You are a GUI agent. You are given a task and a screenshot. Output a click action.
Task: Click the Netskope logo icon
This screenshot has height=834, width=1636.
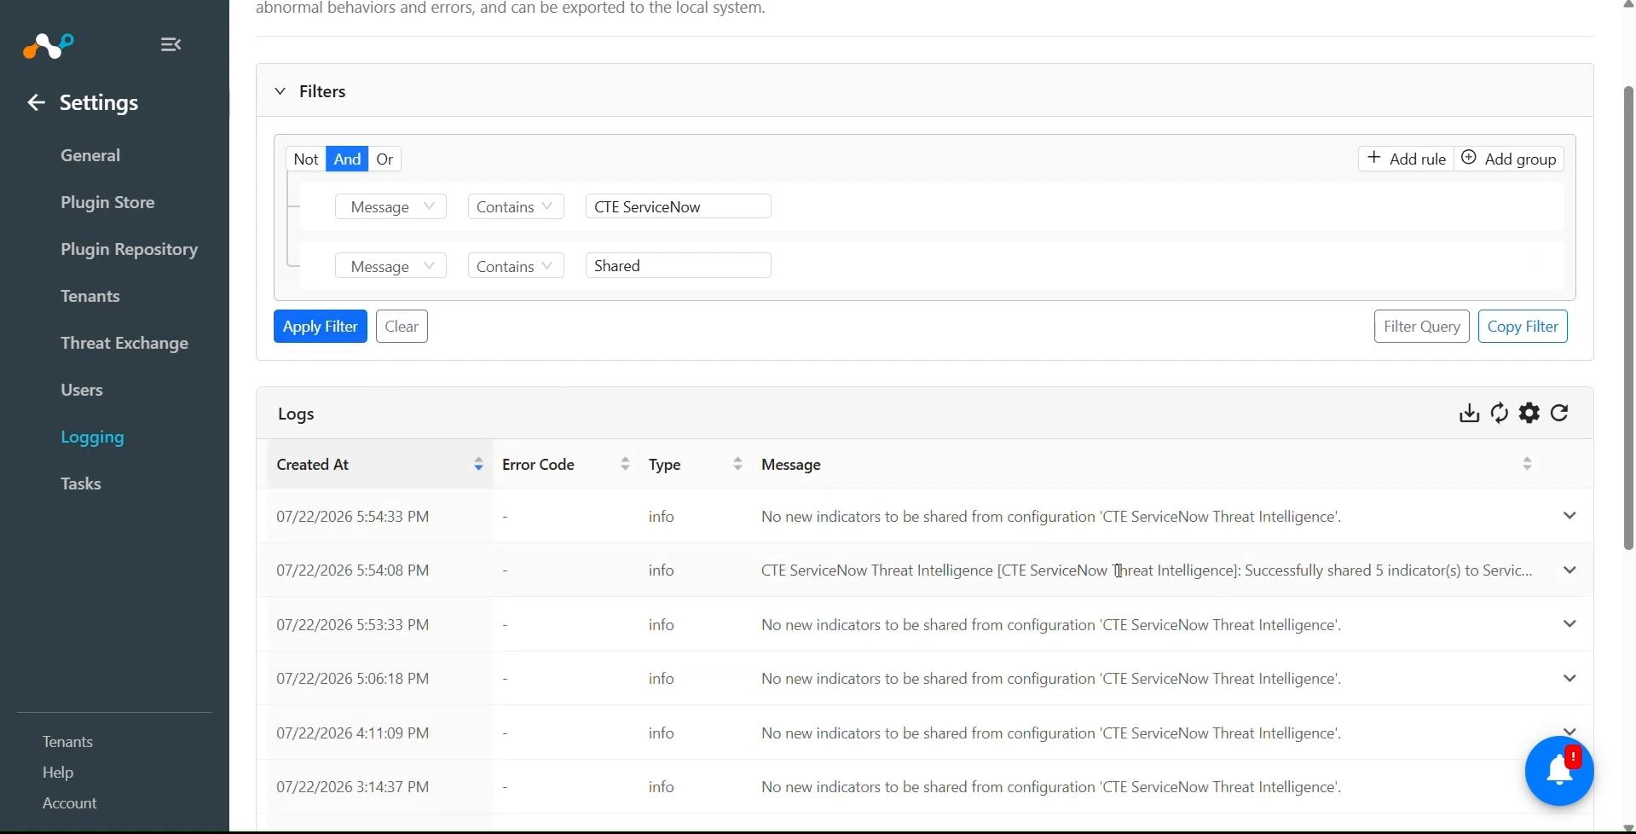tap(49, 45)
